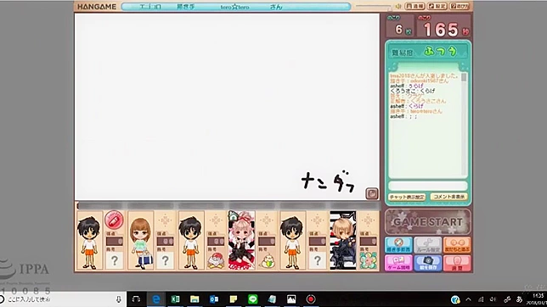Click the red-capped bird title icon
Screen dimensions: 547x307
coord(216,260)
